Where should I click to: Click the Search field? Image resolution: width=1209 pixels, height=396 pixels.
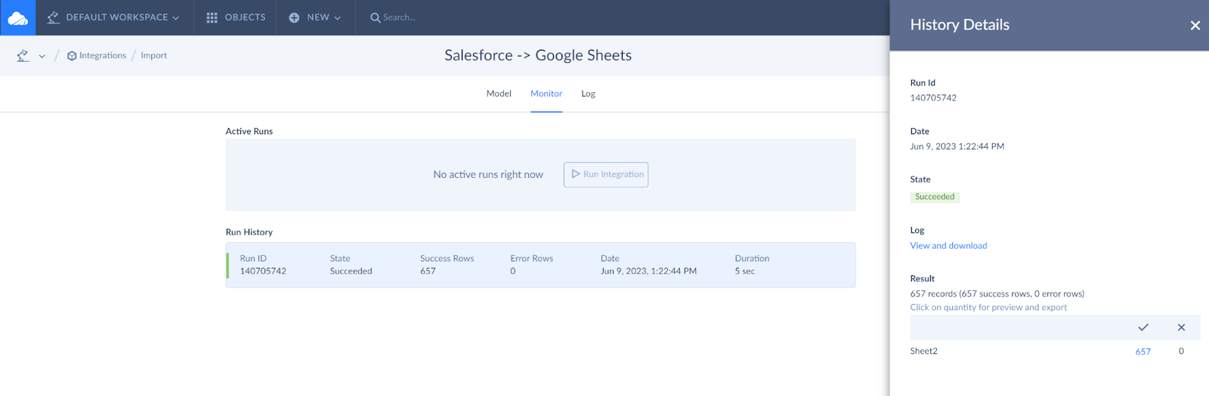[x=399, y=17]
